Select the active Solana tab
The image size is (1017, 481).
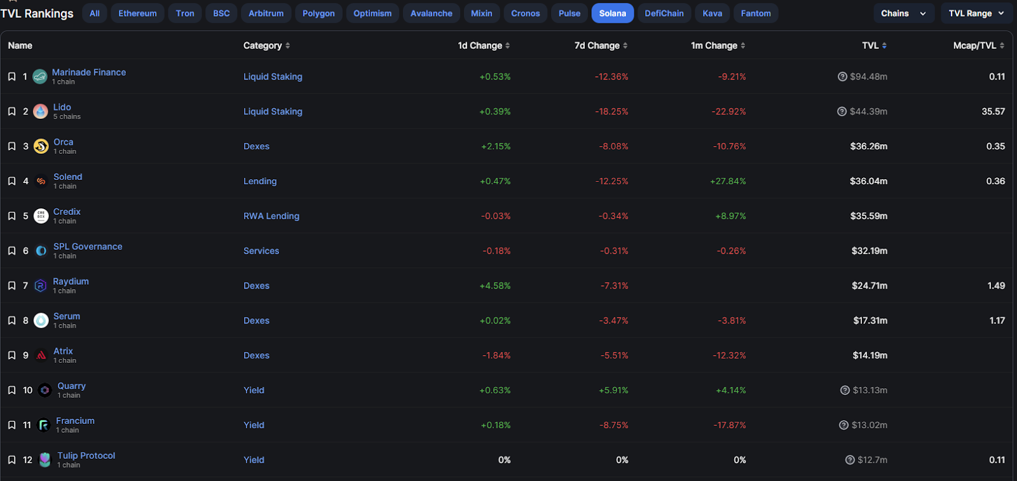coord(613,13)
